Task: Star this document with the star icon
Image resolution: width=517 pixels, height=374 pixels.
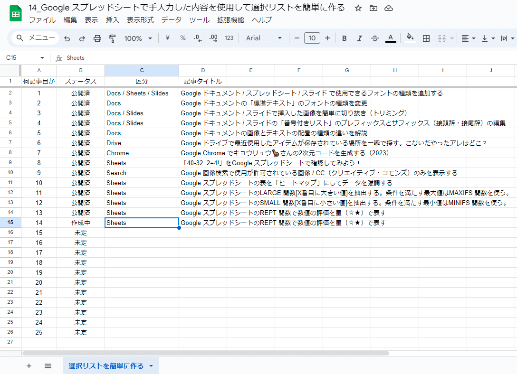Action: coord(358,8)
